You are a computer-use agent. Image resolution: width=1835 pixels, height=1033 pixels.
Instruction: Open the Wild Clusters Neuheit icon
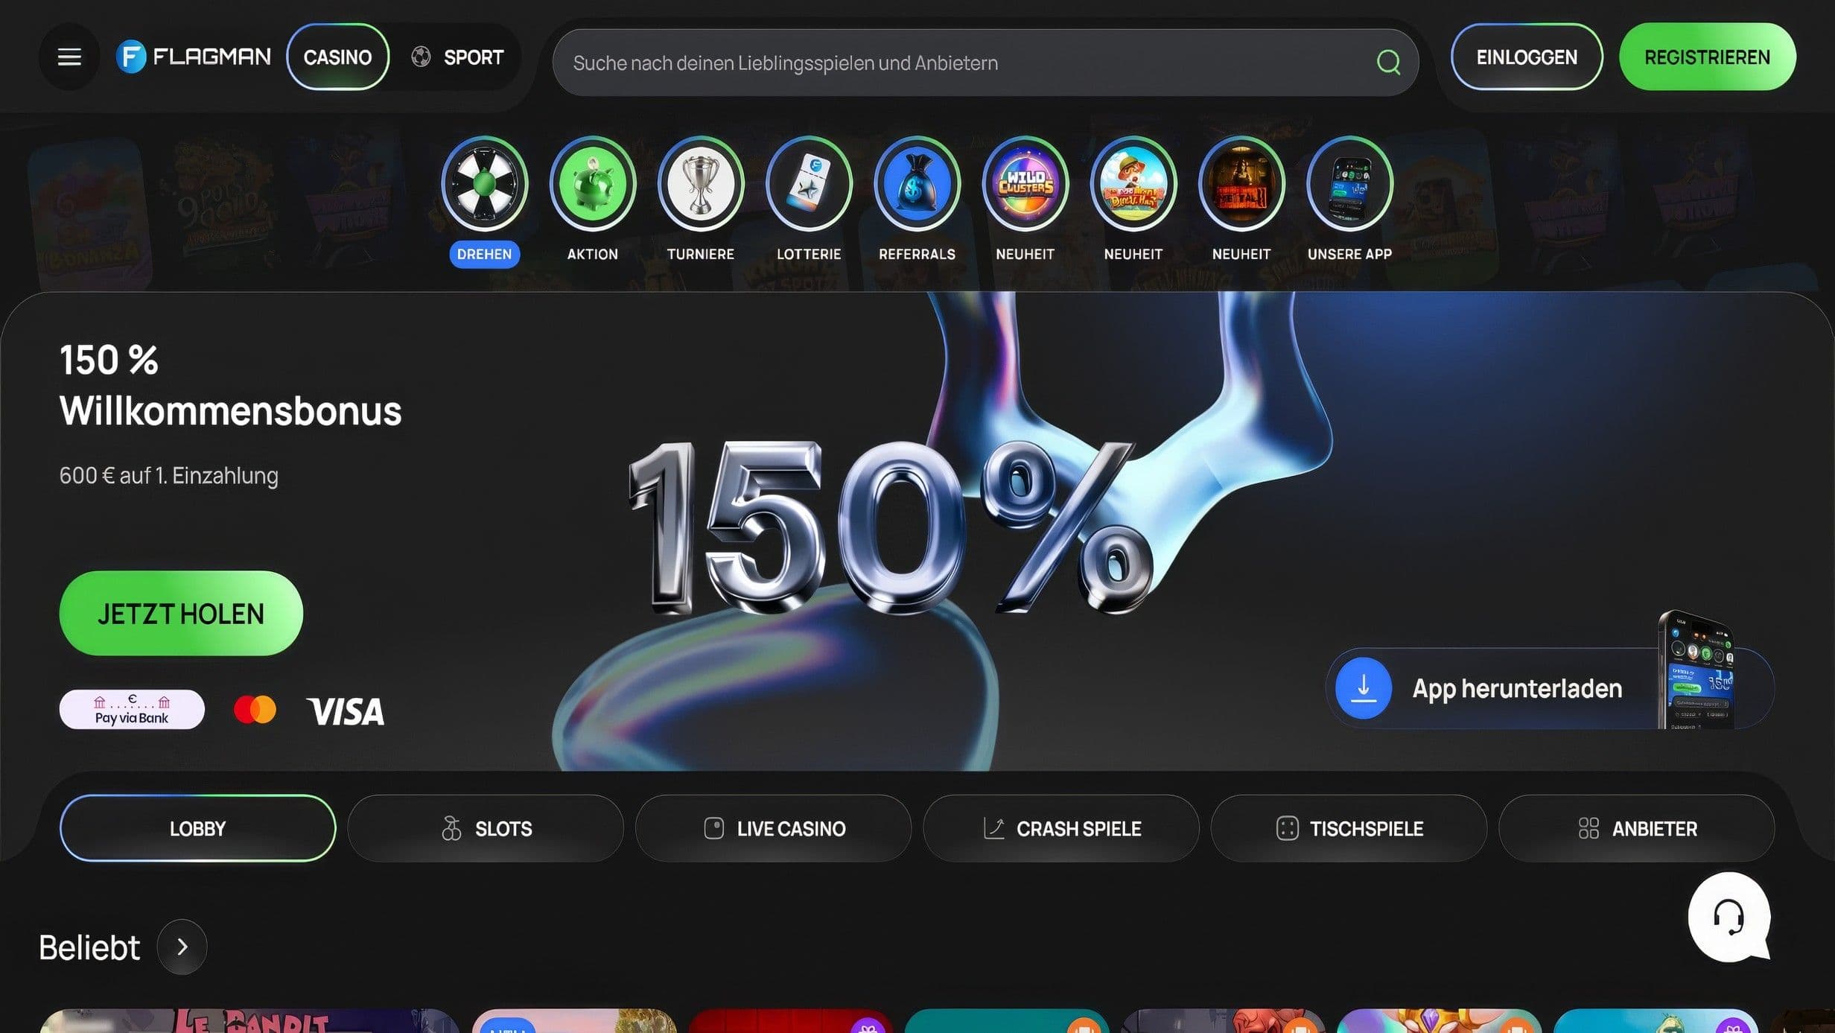pos(1025,183)
